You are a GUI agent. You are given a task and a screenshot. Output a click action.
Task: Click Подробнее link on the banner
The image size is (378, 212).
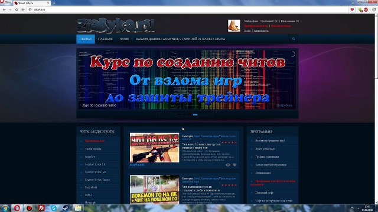[x=284, y=105]
